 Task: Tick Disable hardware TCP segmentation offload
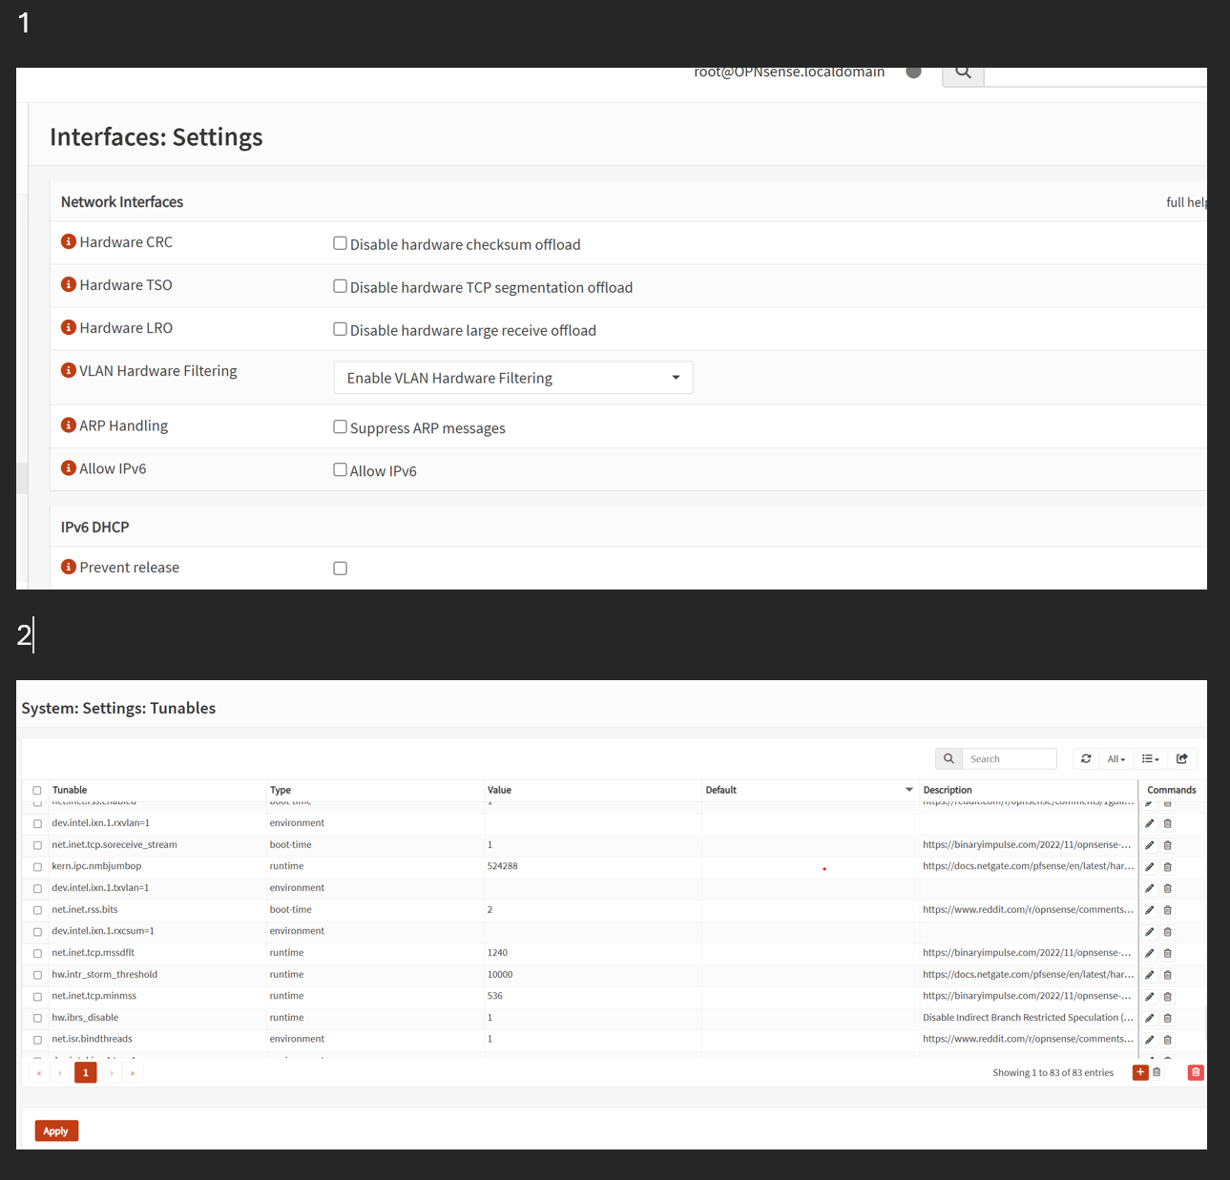pyautogui.click(x=340, y=286)
